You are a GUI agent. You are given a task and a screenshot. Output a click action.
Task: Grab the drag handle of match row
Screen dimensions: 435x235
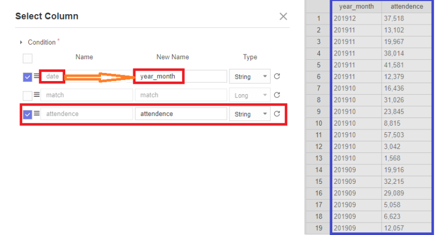[36, 95]
